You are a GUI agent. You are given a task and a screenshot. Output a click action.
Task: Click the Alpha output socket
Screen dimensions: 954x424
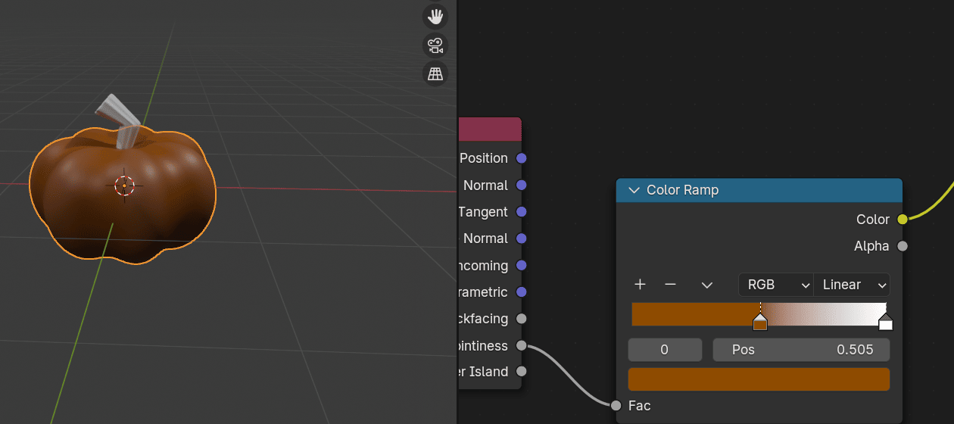pyautogui.click(x=902, y=246)
